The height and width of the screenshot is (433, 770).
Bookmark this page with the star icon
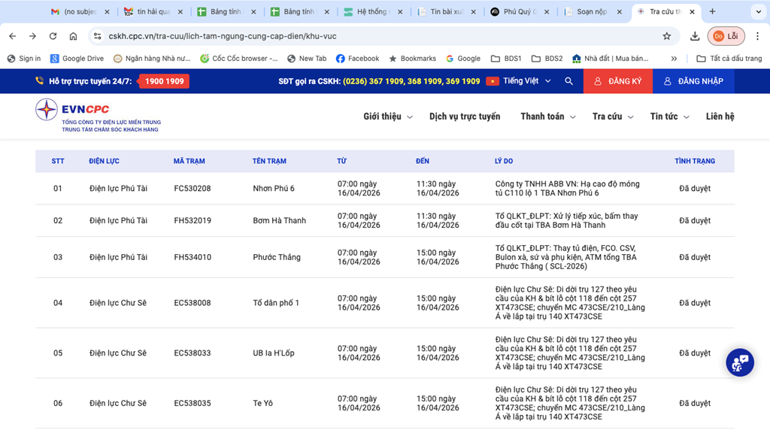666,36
